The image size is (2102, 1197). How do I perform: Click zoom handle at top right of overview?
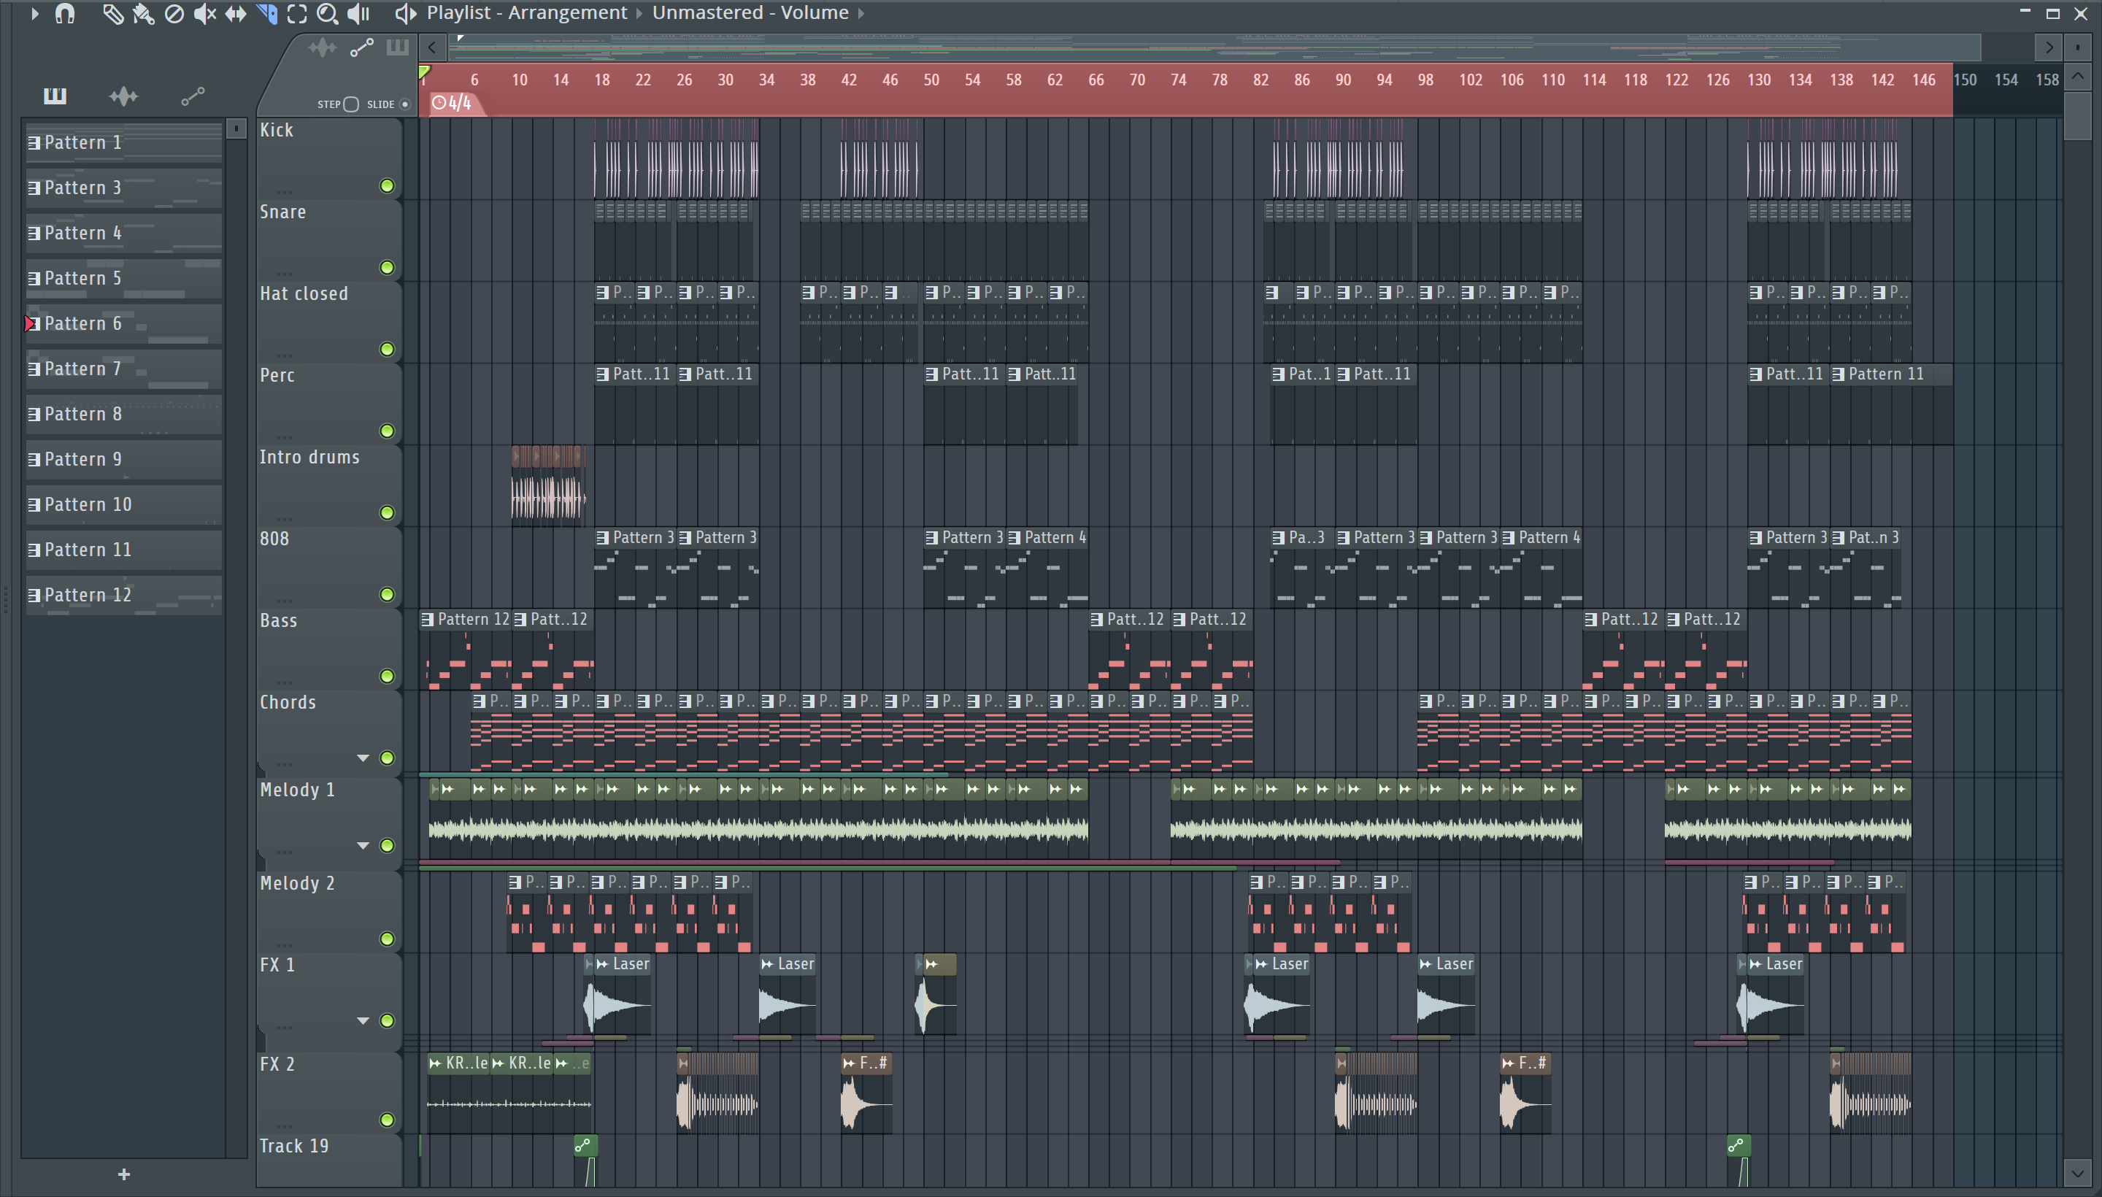(x=2077, y=47)
